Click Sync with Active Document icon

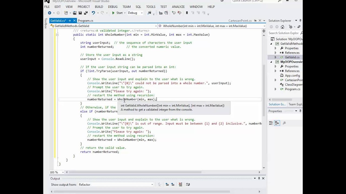pos(299,27)
